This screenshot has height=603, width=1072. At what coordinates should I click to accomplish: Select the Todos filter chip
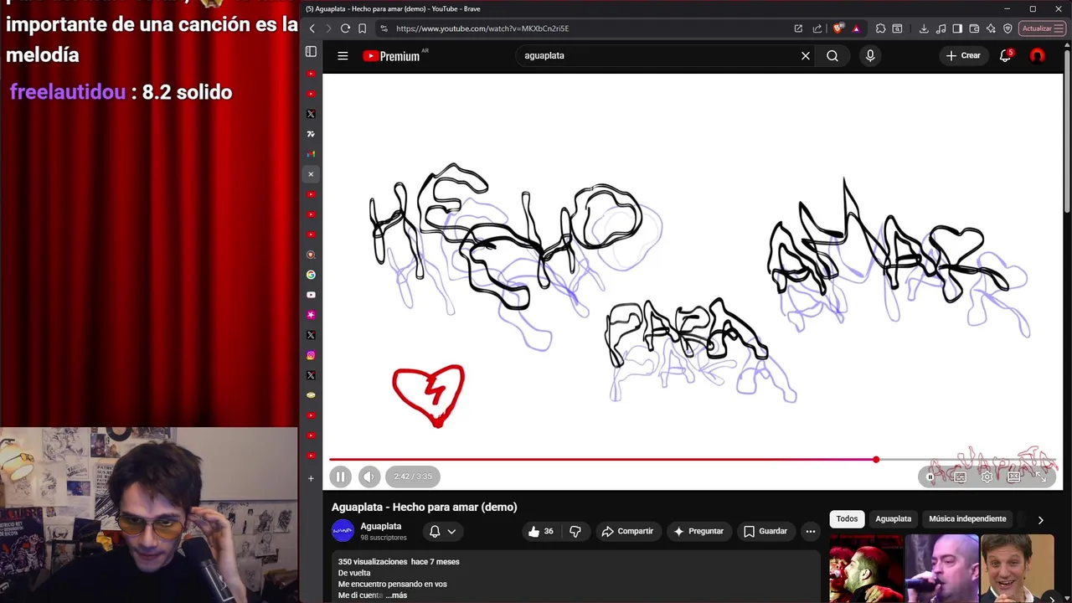[847, 519]
